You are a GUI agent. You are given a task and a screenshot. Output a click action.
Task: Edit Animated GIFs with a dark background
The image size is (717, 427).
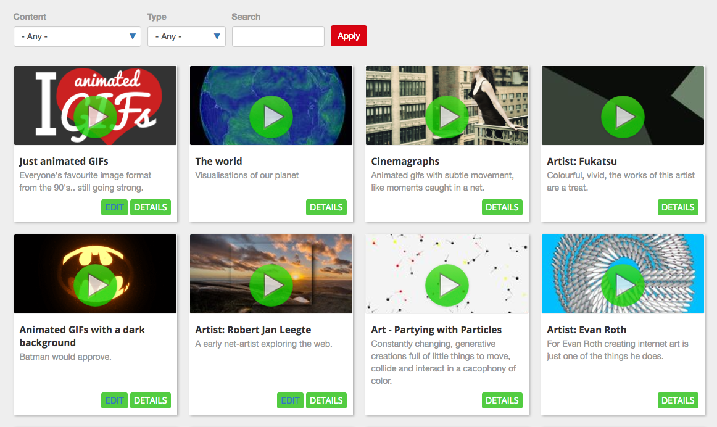pyautogui.click(x=114, y=400)
